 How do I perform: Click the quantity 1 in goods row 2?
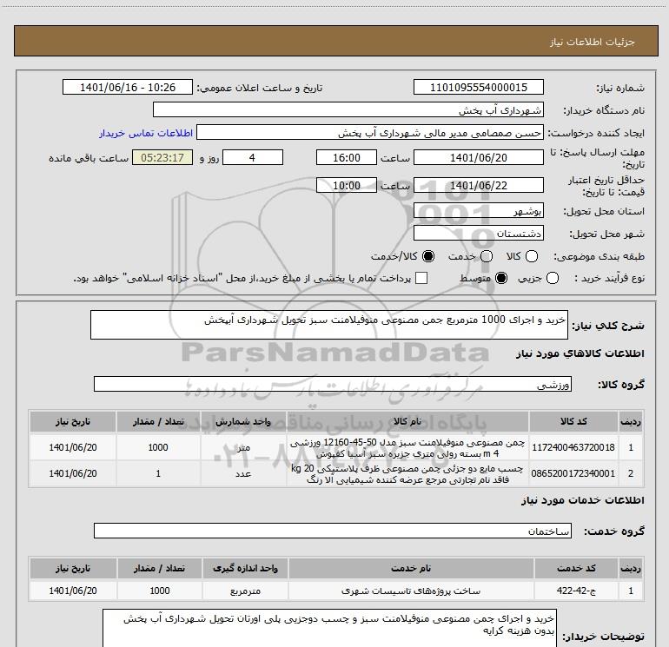pos(158,473)
